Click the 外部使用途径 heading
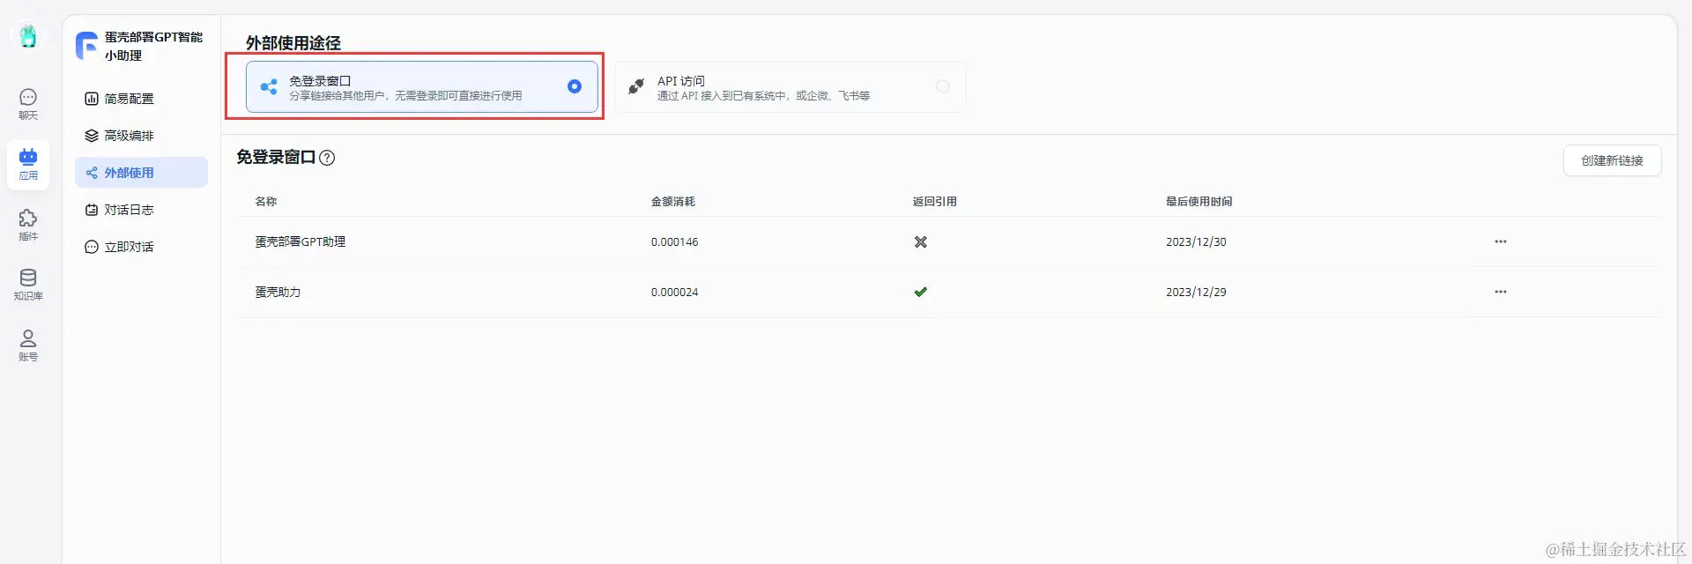Image resolution: width=1692 pixels, height=564 pixels. pos(293,42)
